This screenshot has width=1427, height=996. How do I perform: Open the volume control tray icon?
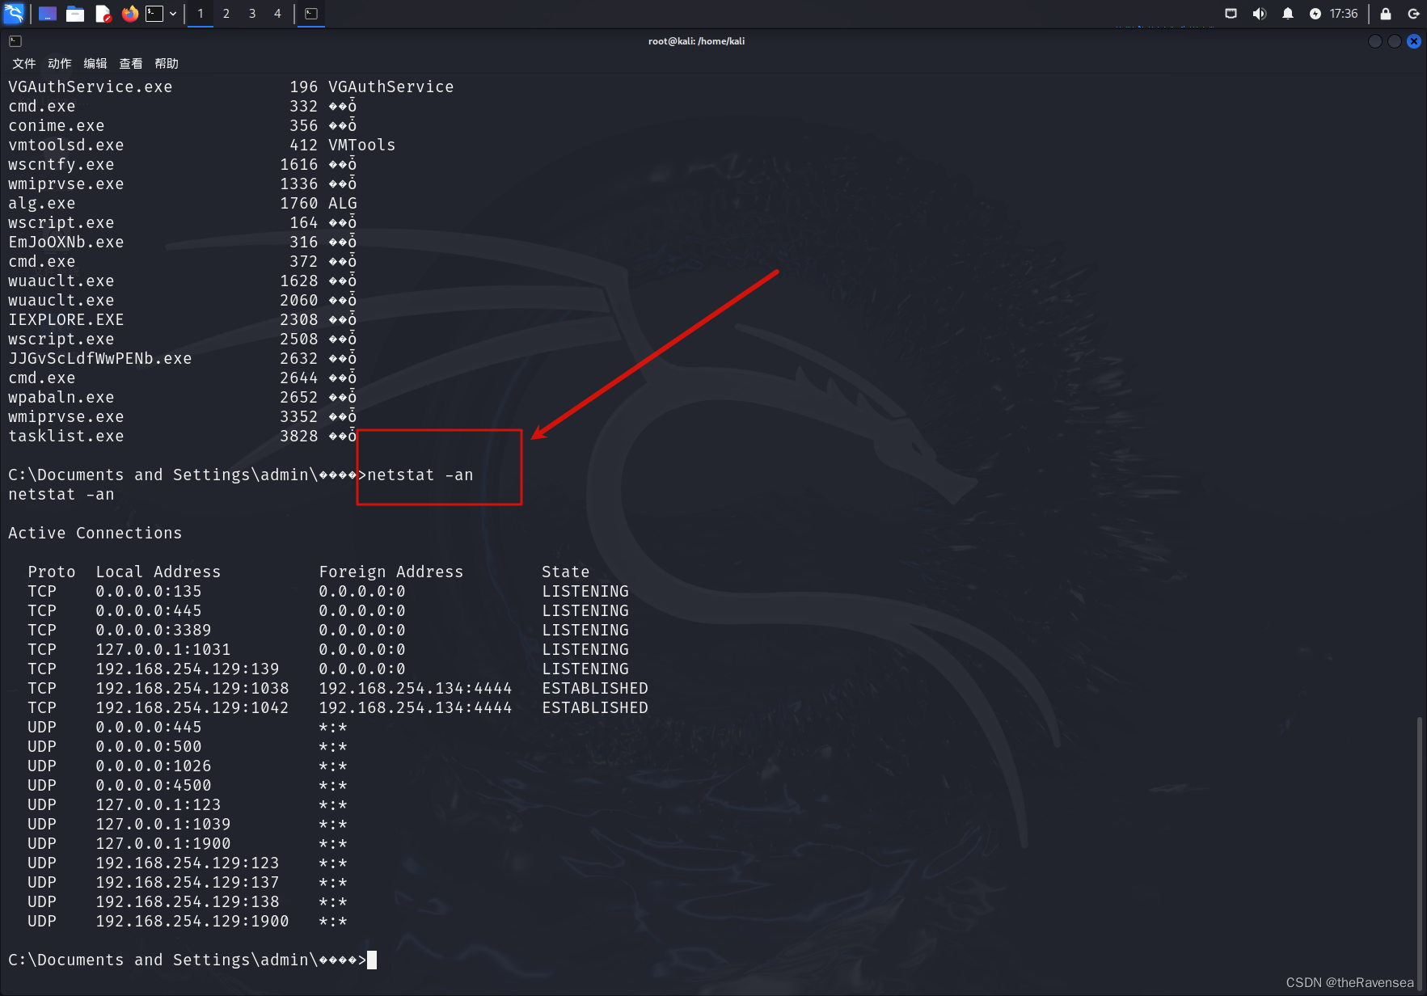(1259, 14)
